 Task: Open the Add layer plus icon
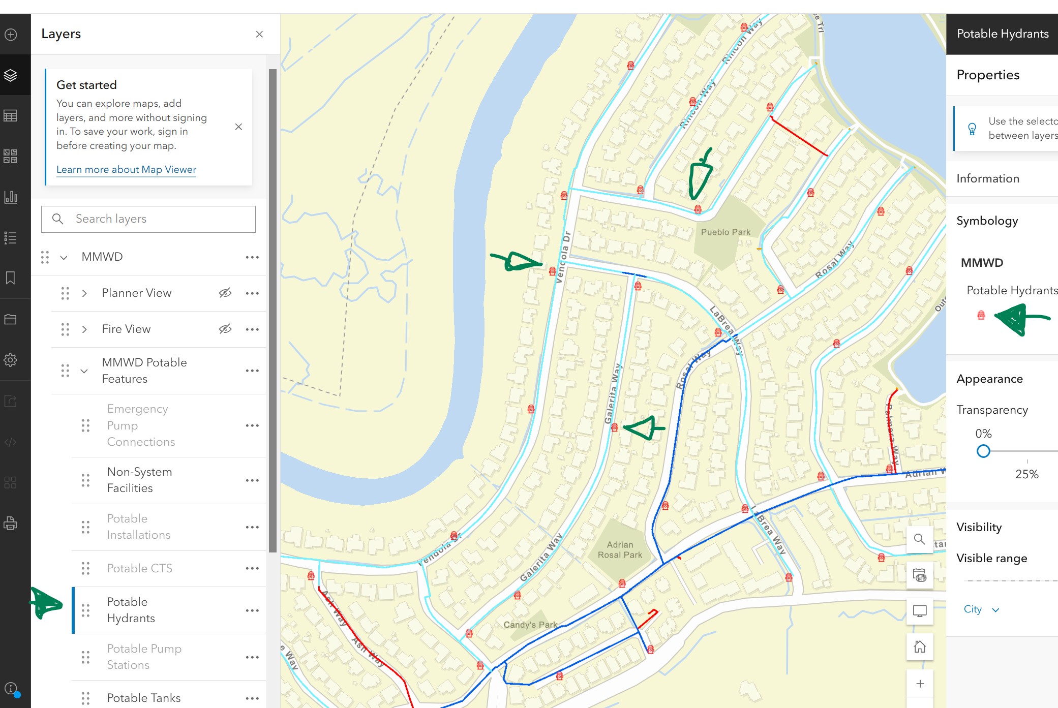pyautogui.click(x=11, y=35)
